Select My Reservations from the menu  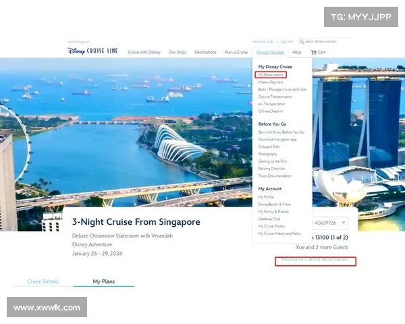tap(271, 74)
